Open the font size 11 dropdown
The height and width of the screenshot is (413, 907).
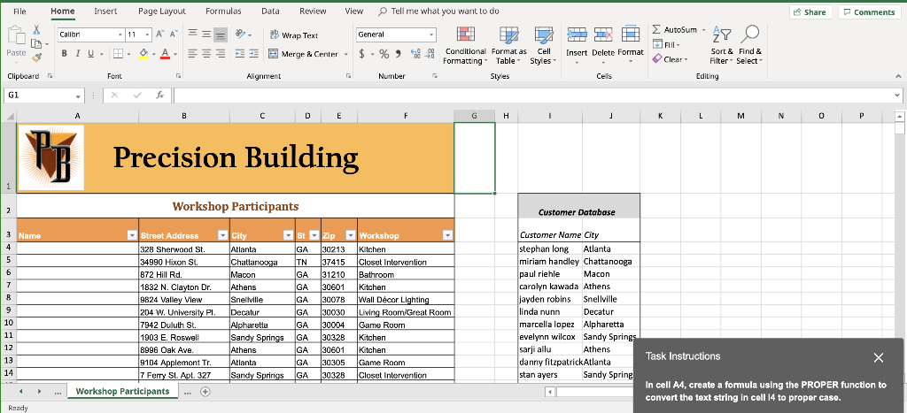click(x=148, y=34)
